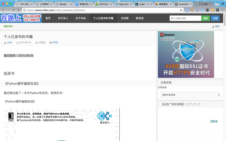Open the 首页 menu item

point(48,18)
